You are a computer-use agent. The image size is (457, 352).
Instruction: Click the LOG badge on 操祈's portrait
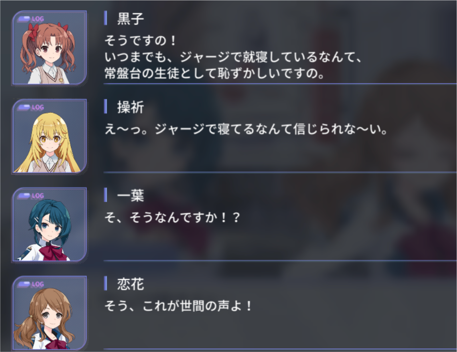pyautogui.click(x=31, y=107)
